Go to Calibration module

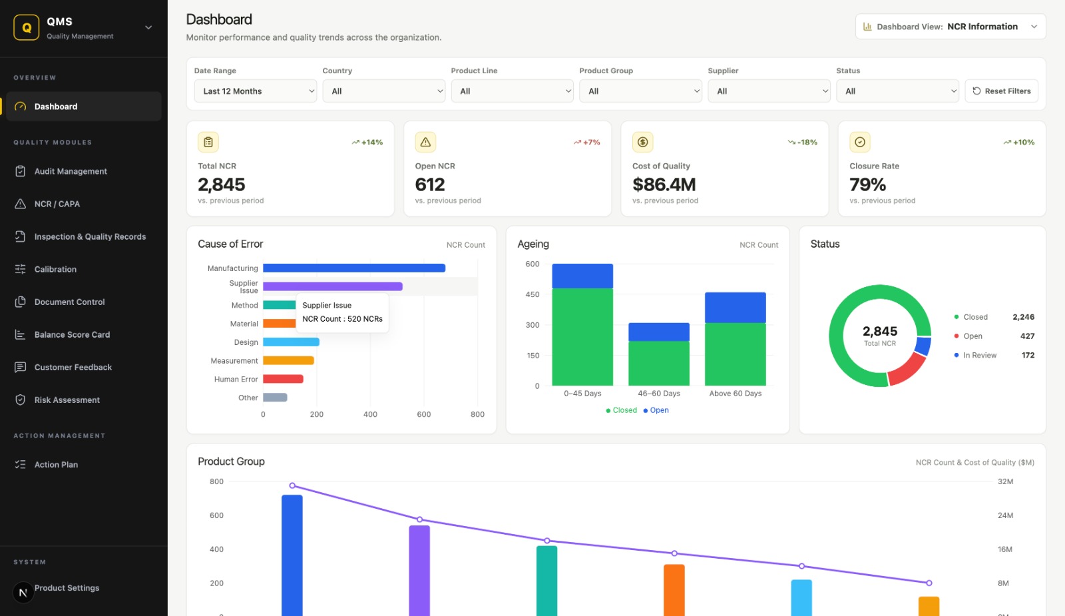click(84, 269)
